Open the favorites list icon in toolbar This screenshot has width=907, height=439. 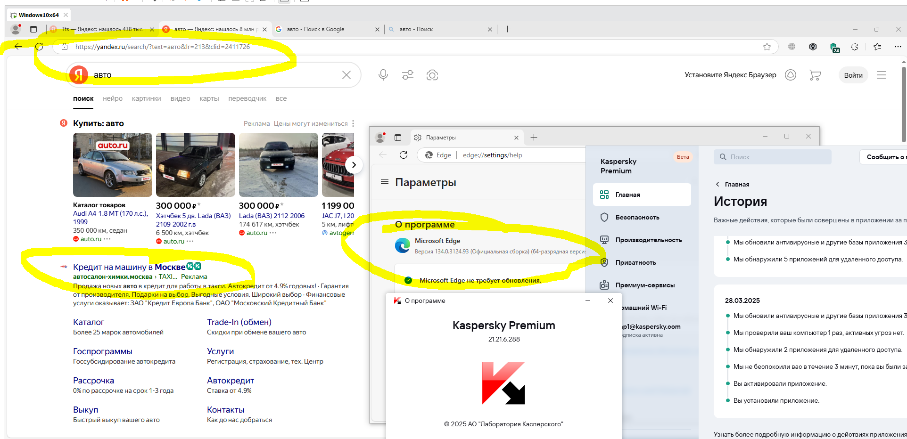(877, 47)
